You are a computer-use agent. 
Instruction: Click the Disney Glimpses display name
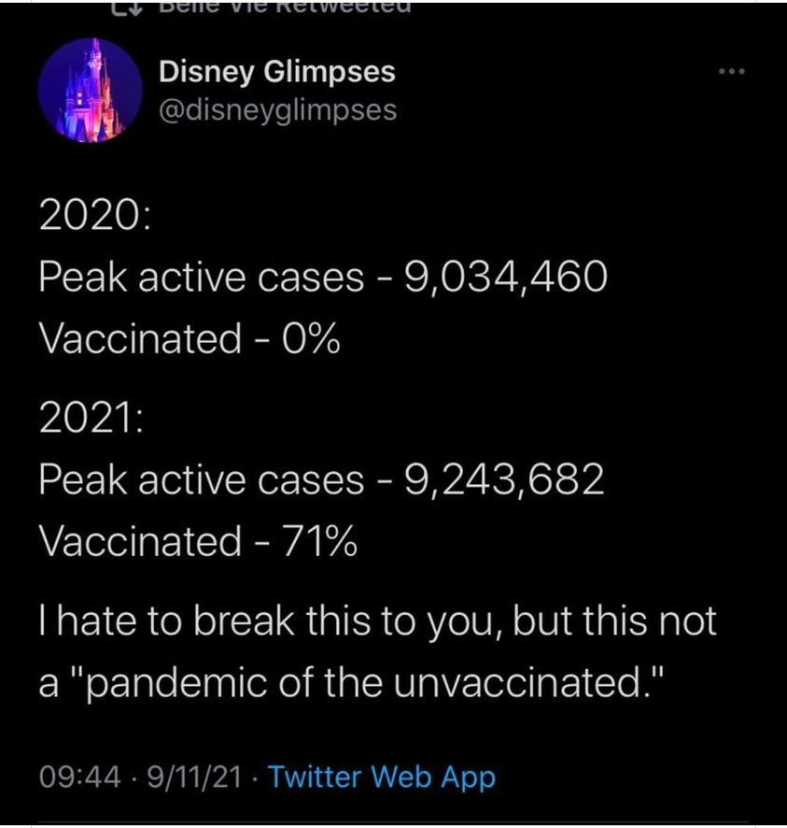coord(276,71)
